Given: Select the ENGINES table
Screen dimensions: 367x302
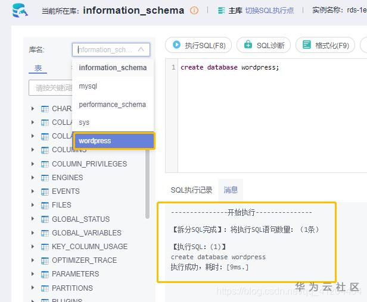Looking at the screenshot, I should pyautogui.click(x=67, y=178).
